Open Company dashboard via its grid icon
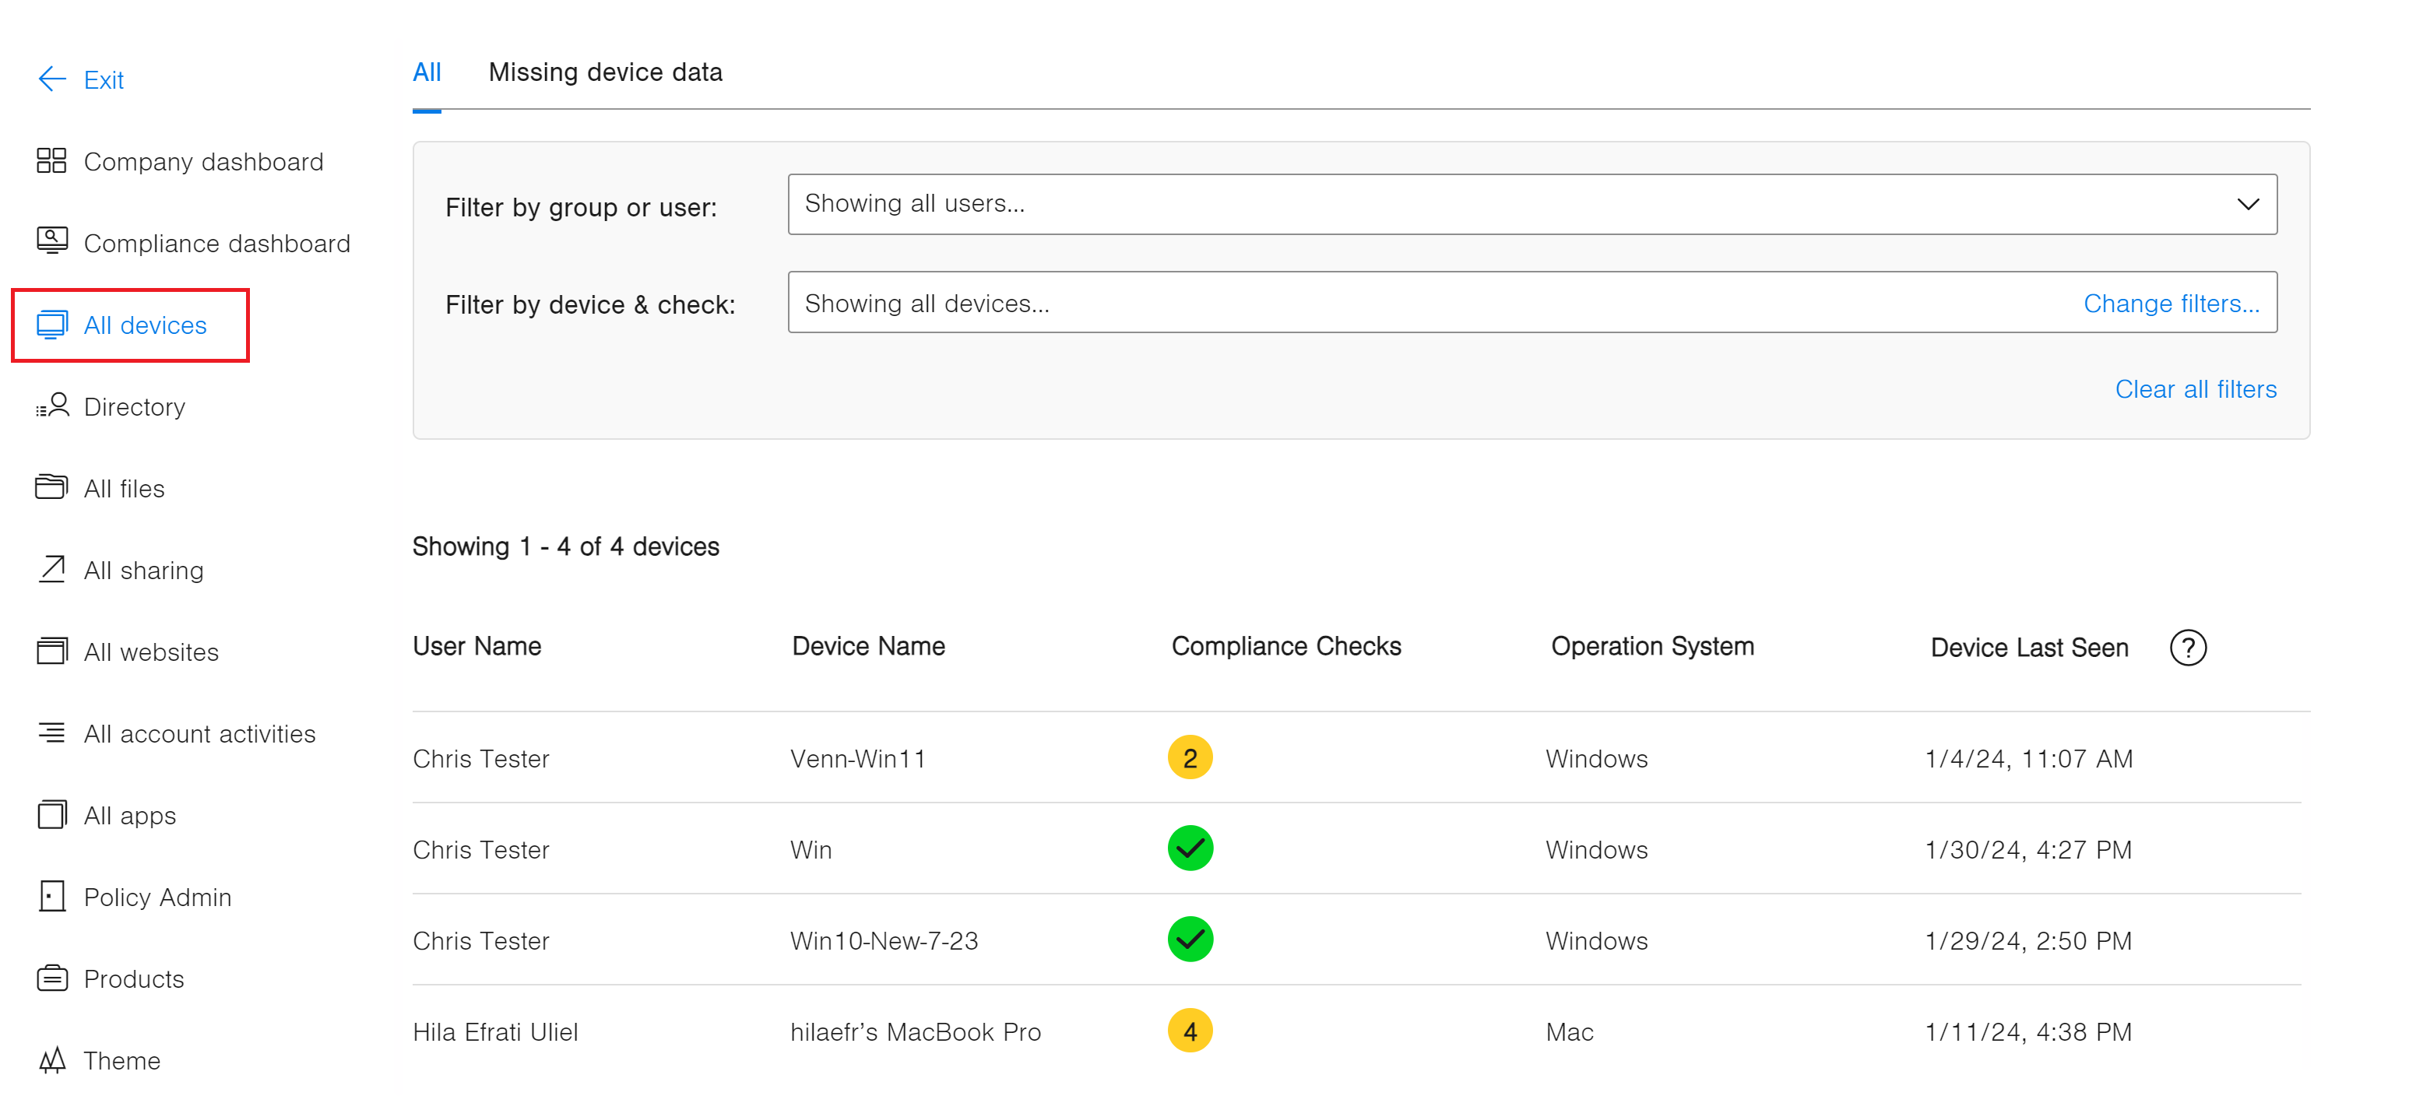Screen dimensions: 2423x1096 point(51,161)
